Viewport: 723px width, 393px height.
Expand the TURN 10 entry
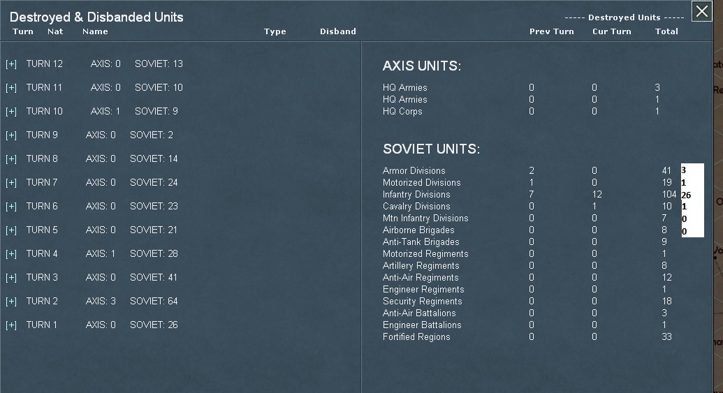tap(11, 112)
